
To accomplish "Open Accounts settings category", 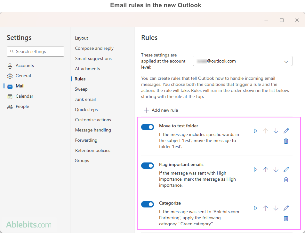I will point(20,66).
